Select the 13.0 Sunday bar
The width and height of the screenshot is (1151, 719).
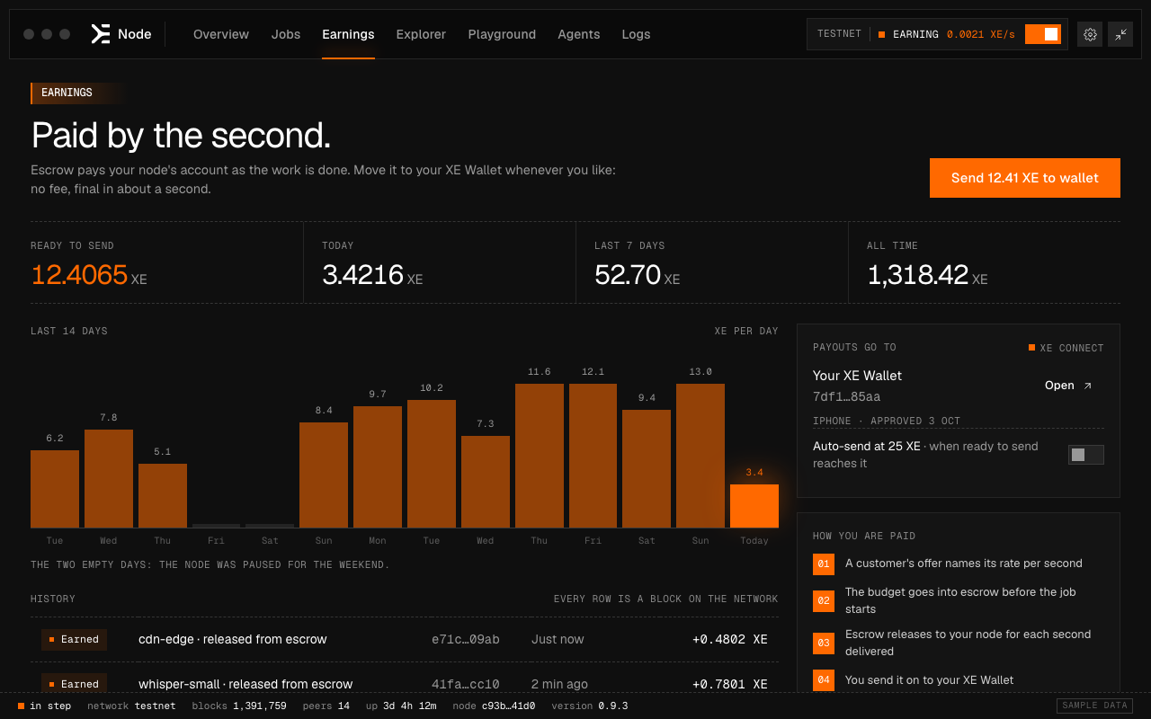(x=700, y=456)
